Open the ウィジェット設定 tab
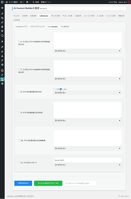131x199 pixels. tap(111, 16)
